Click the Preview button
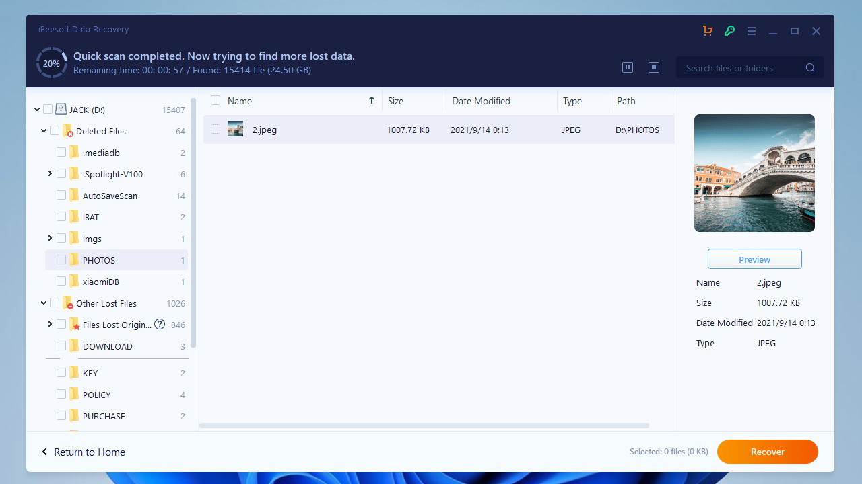The image size is (862, 484). click(x=754, y=259)
